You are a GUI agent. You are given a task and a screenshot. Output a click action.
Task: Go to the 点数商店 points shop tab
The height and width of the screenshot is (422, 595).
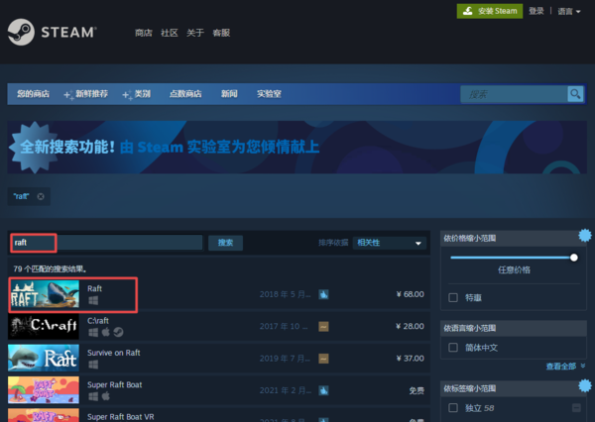pyautogui.click(x=185, y=94)
